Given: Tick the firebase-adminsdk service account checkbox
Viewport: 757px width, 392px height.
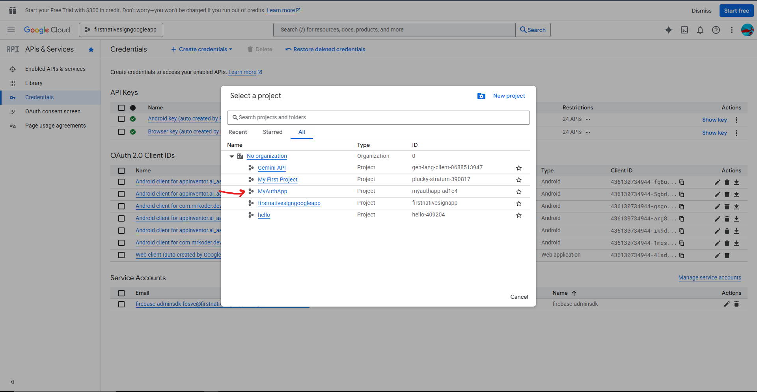Looking at the screenshot, I should click(121, 304).
